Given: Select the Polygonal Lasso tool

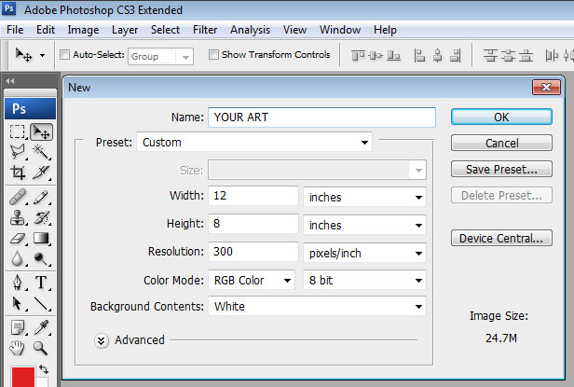Looking at the screenshot, I should [17, 151].
